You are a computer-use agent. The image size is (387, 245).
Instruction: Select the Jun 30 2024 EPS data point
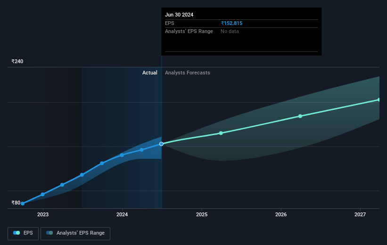coord(161,144)
